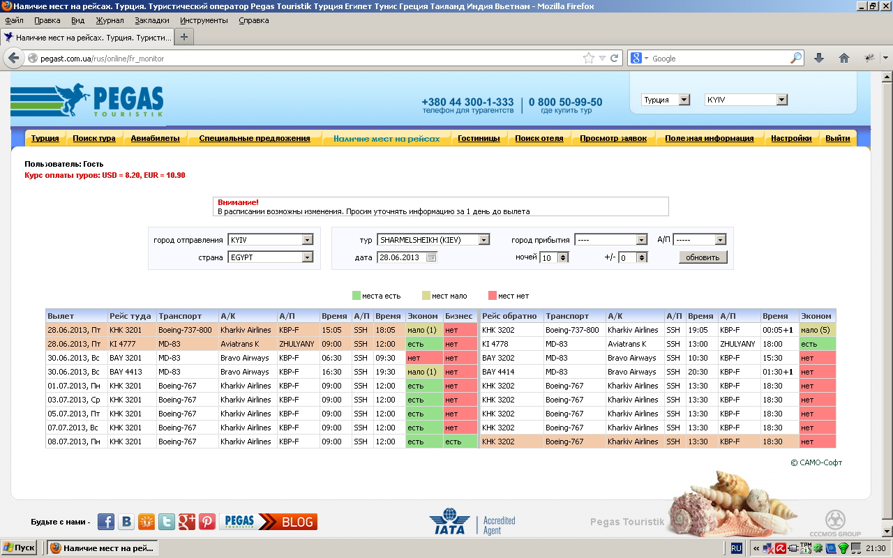Screen dimensions: 893x558
Task: Open the 'Журнал' menu in menu bar
Action: (x=110, y=20)
